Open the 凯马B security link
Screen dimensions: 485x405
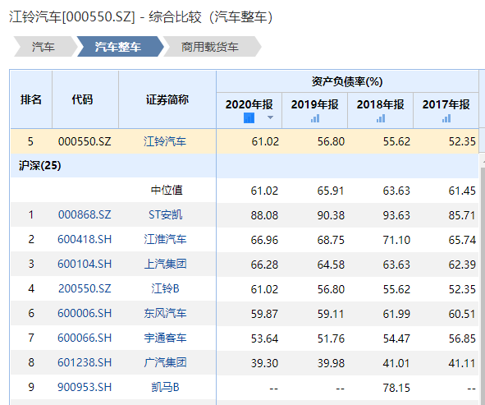166,387
